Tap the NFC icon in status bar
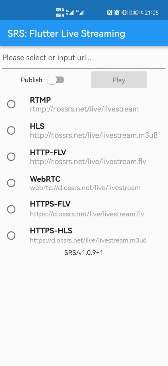This screenshot has height=366, width=168. pos(110,12)
